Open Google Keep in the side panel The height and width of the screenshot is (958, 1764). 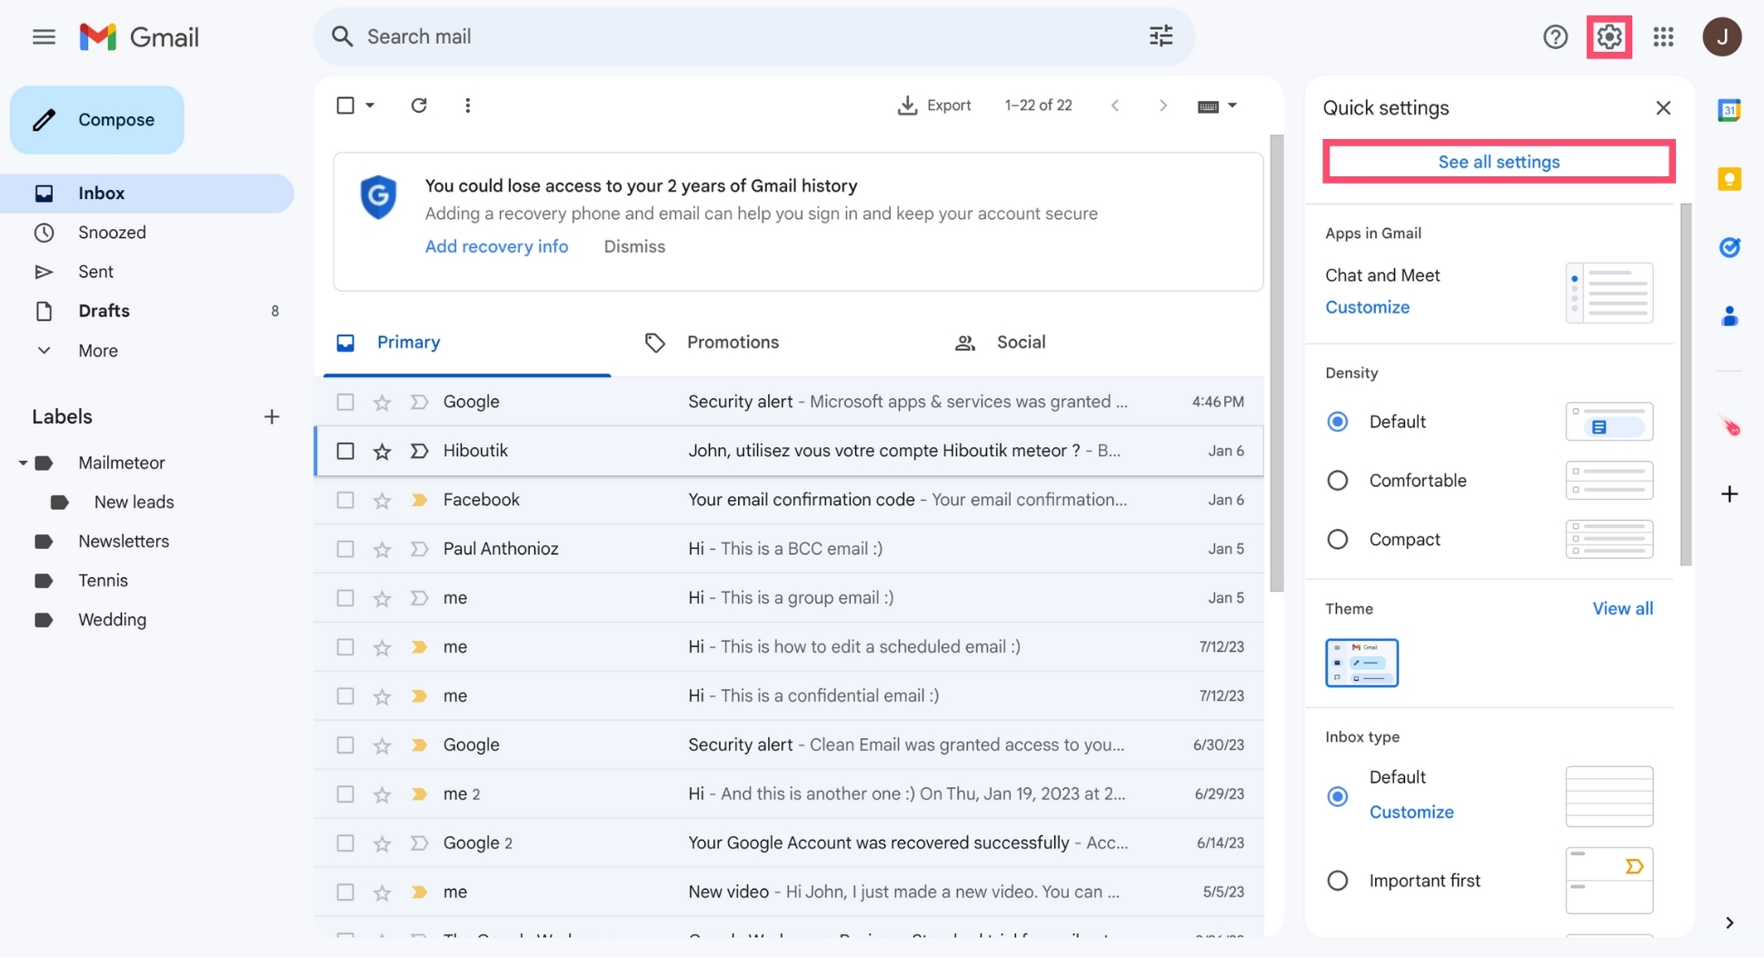click(1729, 179)
